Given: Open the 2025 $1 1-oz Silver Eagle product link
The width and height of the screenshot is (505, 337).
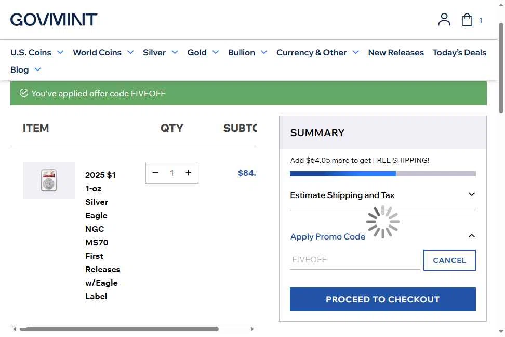Looking at the screenshot, I should point(102,235).
